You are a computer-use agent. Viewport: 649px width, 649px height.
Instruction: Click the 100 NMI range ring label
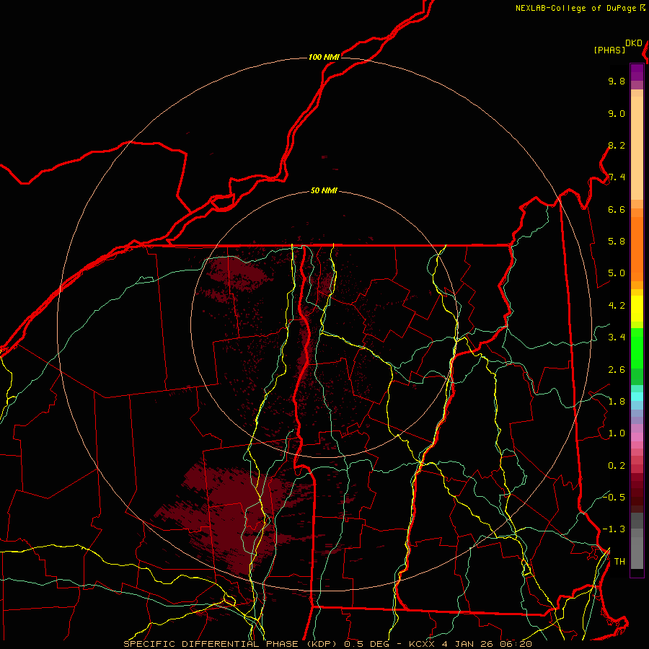coord(324,57)
